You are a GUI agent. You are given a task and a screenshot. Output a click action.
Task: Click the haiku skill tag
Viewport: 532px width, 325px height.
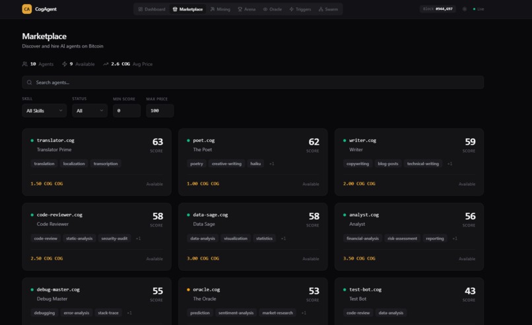click(255, 164)
